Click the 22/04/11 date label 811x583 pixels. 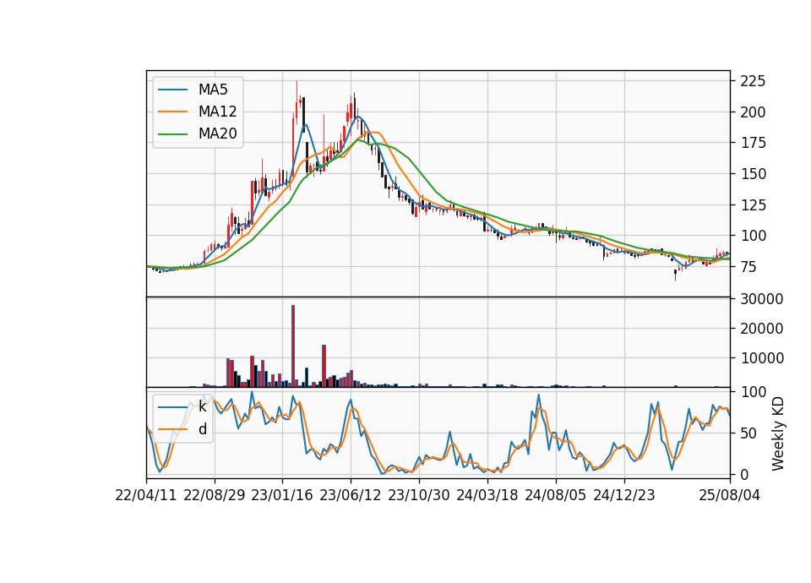146,495
